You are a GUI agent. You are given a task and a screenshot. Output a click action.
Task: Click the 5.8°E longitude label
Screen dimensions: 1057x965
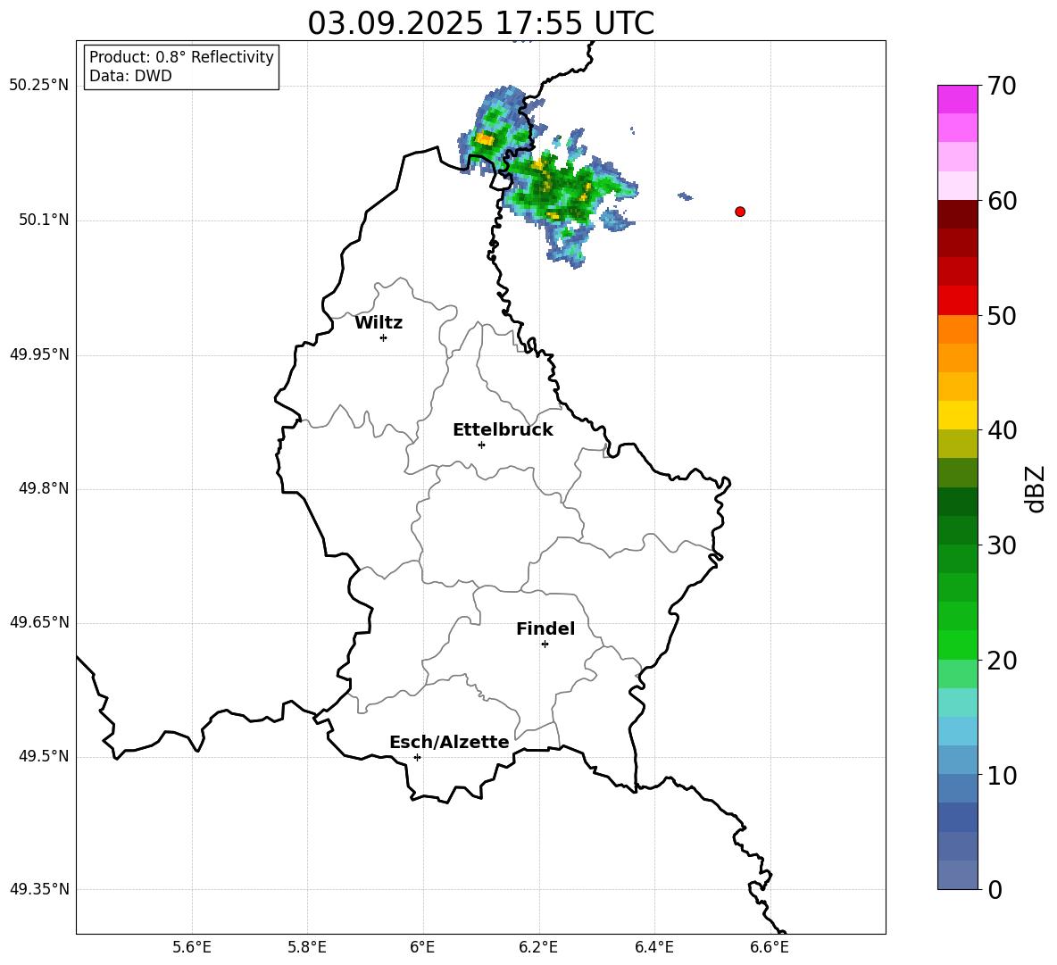click(x=307, y=947)
